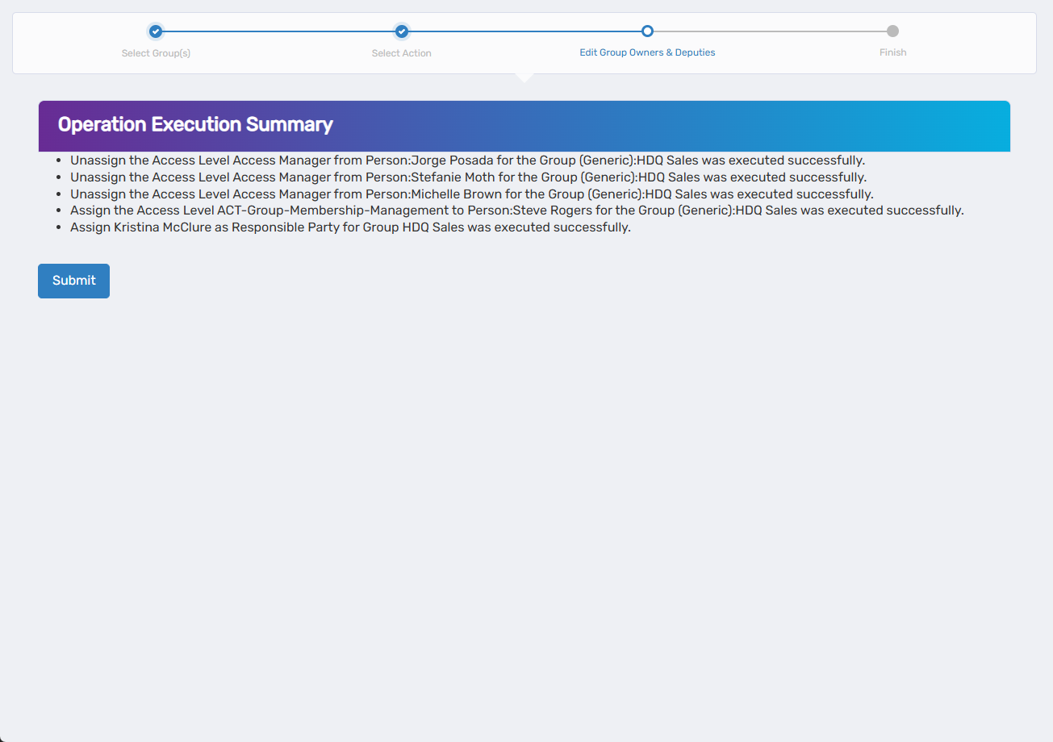Click the grey progress line leading to Finish
The width and height of the screenshot is (1053, 742).
[770, 31]
